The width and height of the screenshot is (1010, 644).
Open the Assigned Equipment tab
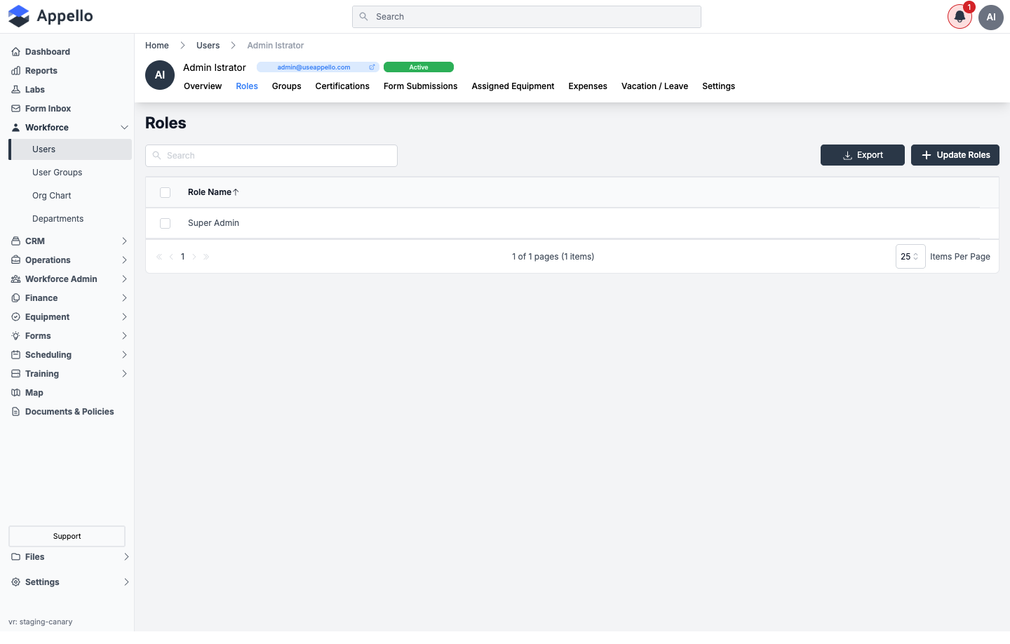click(513, 86)
